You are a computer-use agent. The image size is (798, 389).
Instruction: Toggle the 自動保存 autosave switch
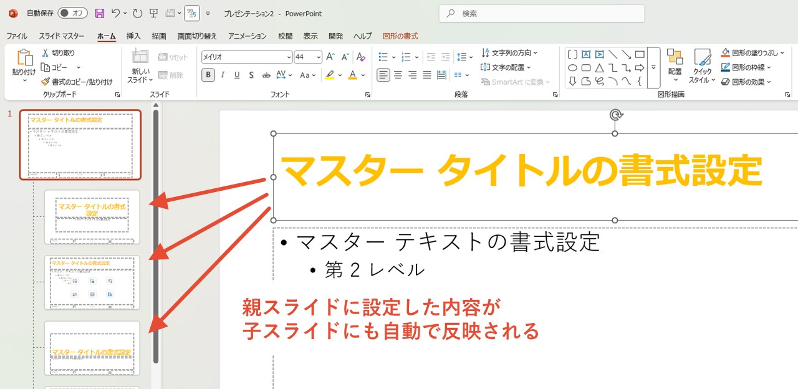(72, 13)
